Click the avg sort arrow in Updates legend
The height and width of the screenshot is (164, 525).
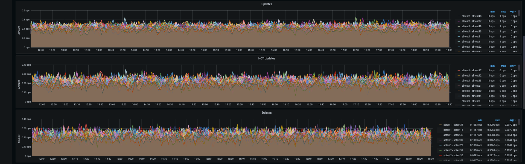(515, 11)
